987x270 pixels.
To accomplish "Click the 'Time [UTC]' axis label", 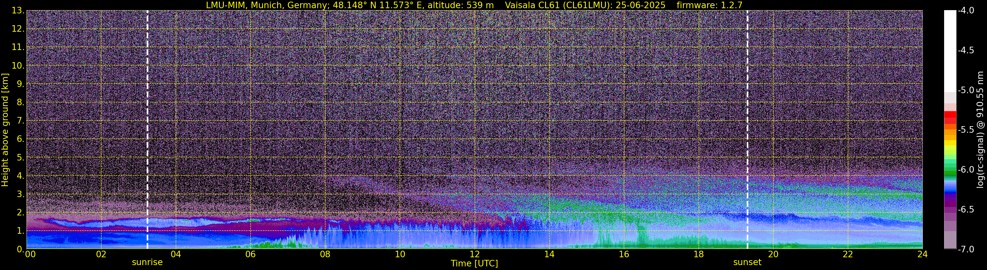I will click(474, 263).
